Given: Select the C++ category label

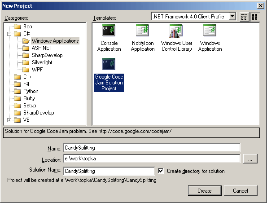Looking at the screenshot, I should click(27, 77).
